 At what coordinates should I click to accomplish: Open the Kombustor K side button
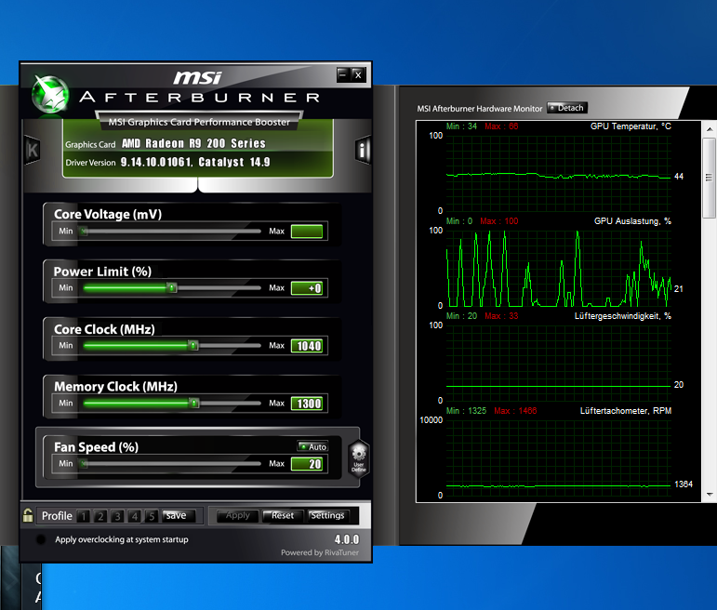click(x=32, y=150)
